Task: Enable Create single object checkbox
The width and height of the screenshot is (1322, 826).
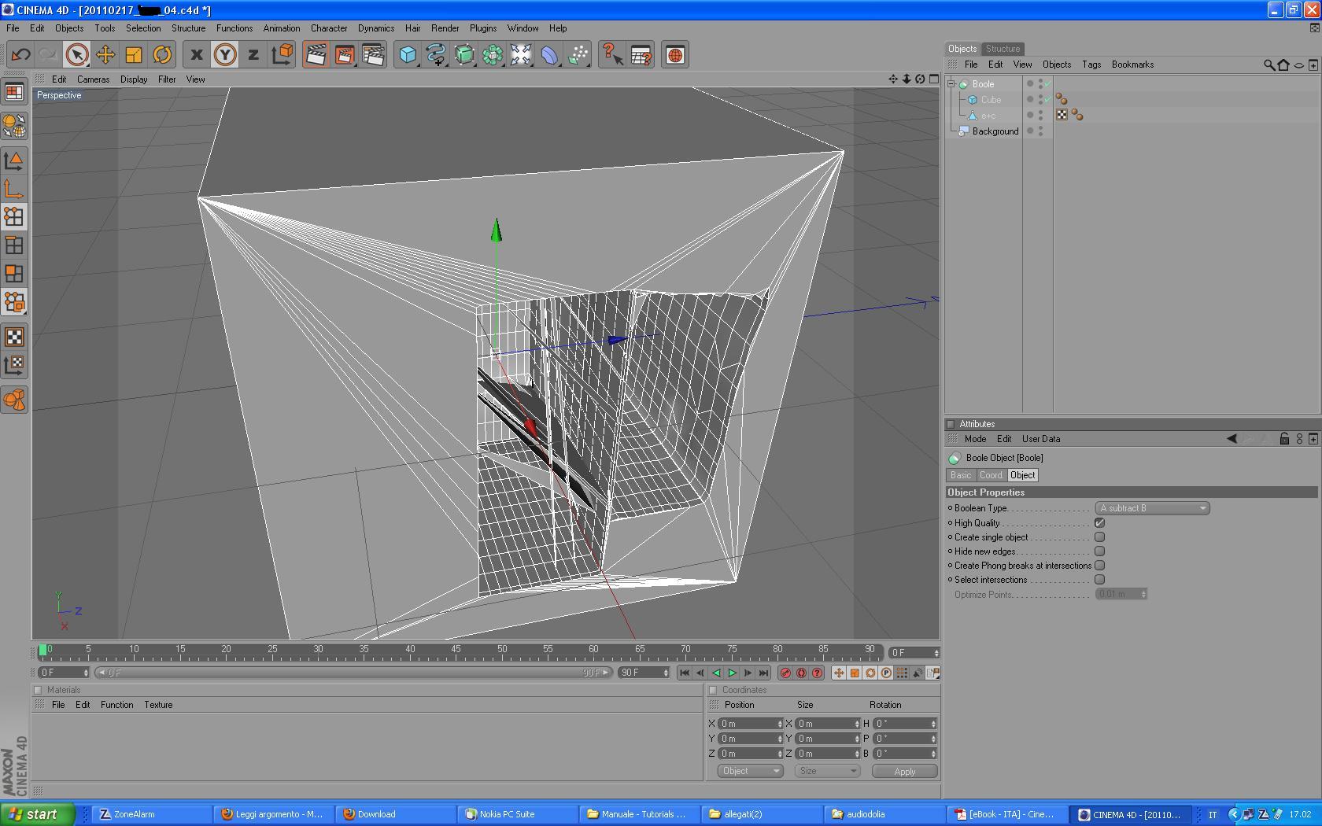Action: [x=1099, y=537]
